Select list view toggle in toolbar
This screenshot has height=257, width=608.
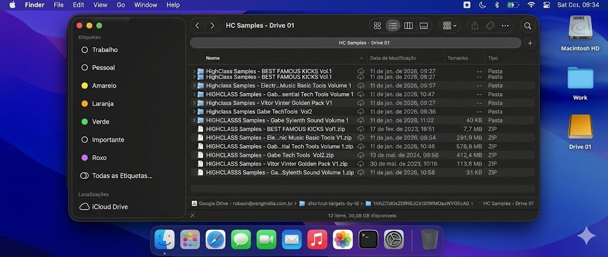392,26
